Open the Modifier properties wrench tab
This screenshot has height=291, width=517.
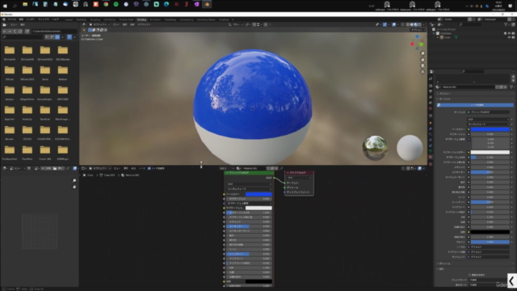click(431, 129)
